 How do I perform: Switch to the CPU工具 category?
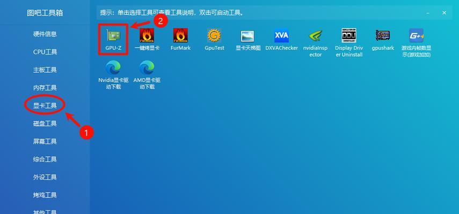click(45, 52)
